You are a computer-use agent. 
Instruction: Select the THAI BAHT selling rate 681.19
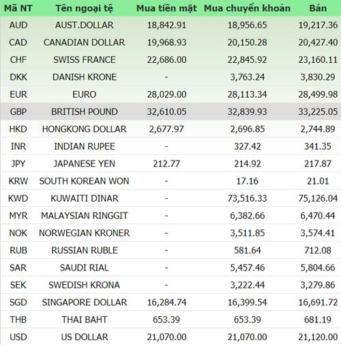click(x=318, y=320)
